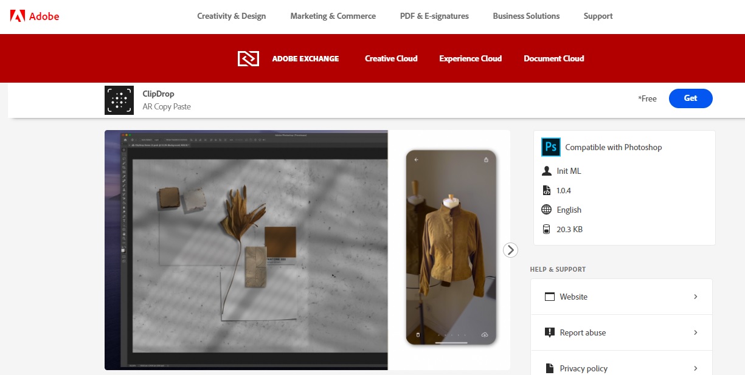Click the Privacy policy document icon
Viewport: 745px width, 375px height.
point(550,368)
